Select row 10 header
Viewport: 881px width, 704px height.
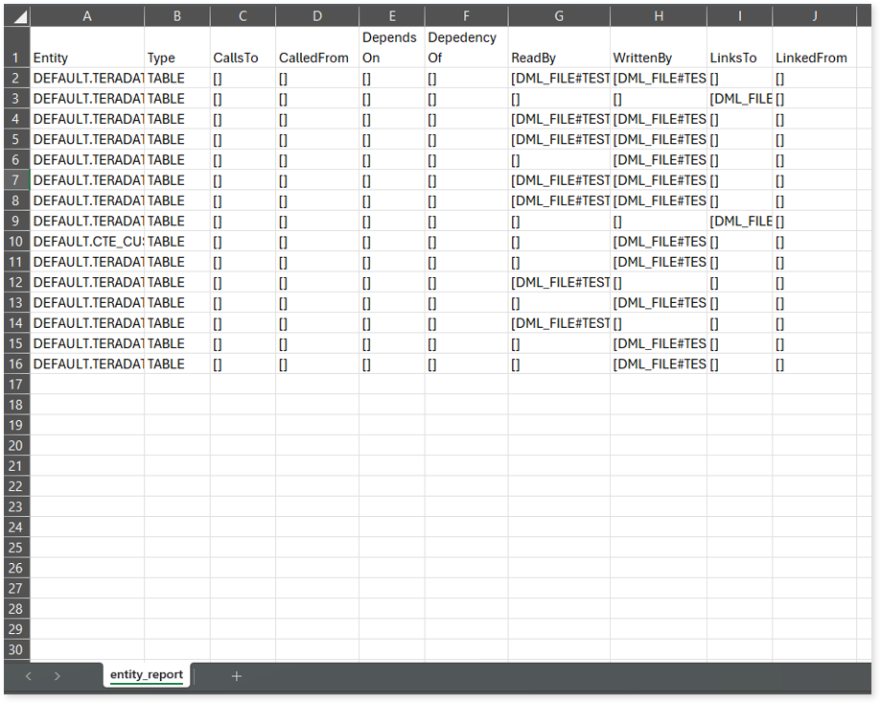(15, 241)
